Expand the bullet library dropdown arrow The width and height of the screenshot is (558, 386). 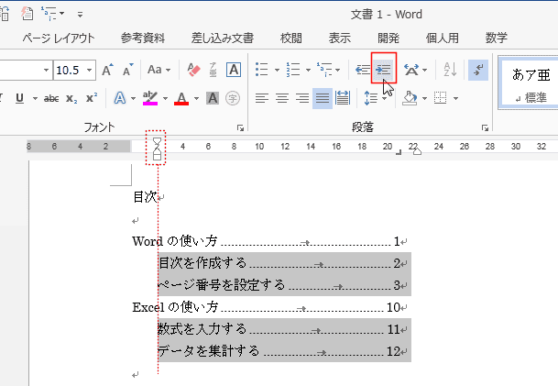277,70
